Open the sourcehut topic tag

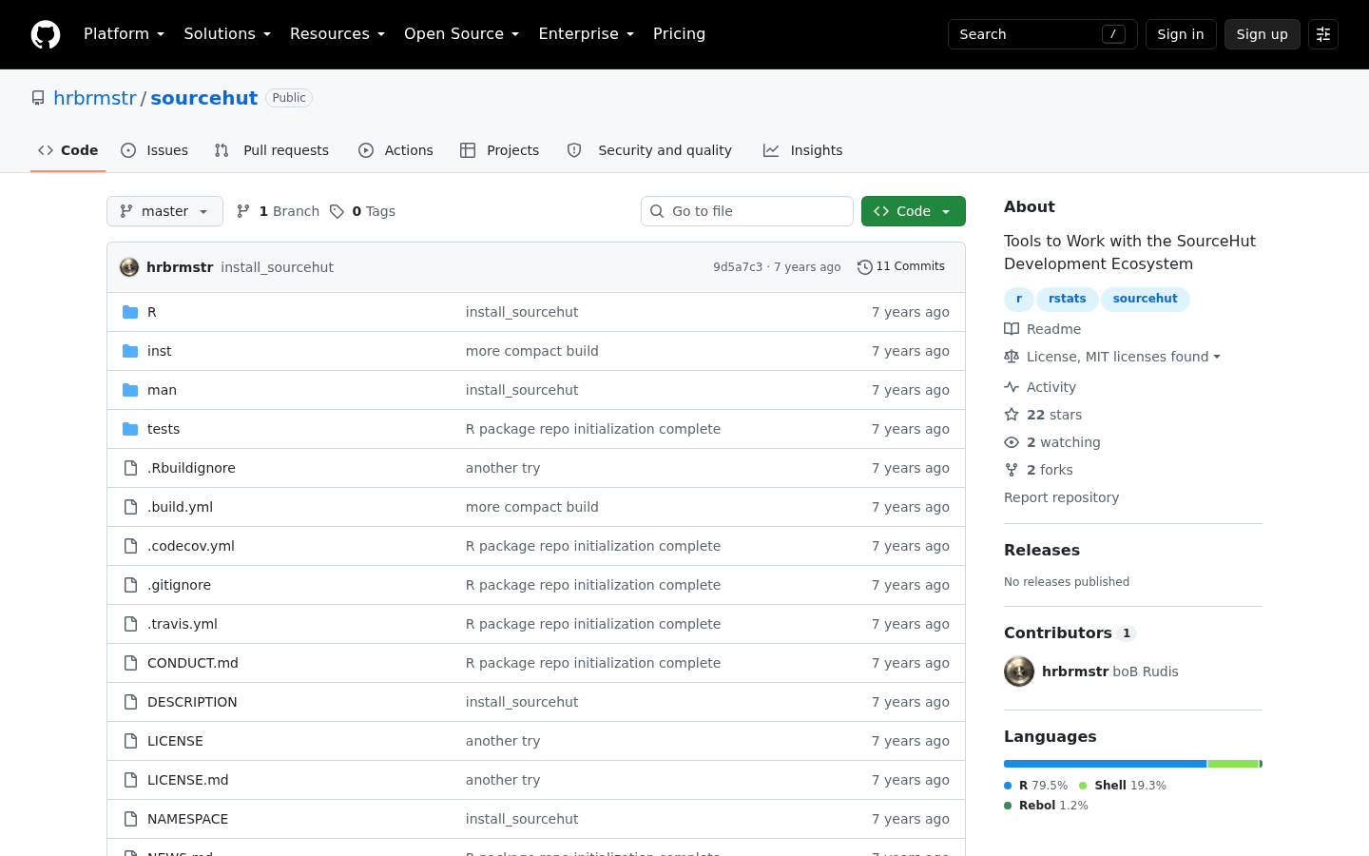pos(1146,299)
